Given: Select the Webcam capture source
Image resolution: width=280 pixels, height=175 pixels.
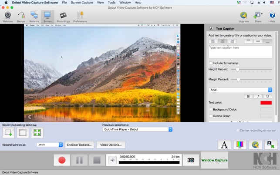Looking at the screenshot, I should coord(8,17).
